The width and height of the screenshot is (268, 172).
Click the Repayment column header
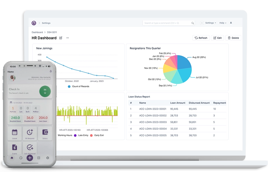(219, 103)
